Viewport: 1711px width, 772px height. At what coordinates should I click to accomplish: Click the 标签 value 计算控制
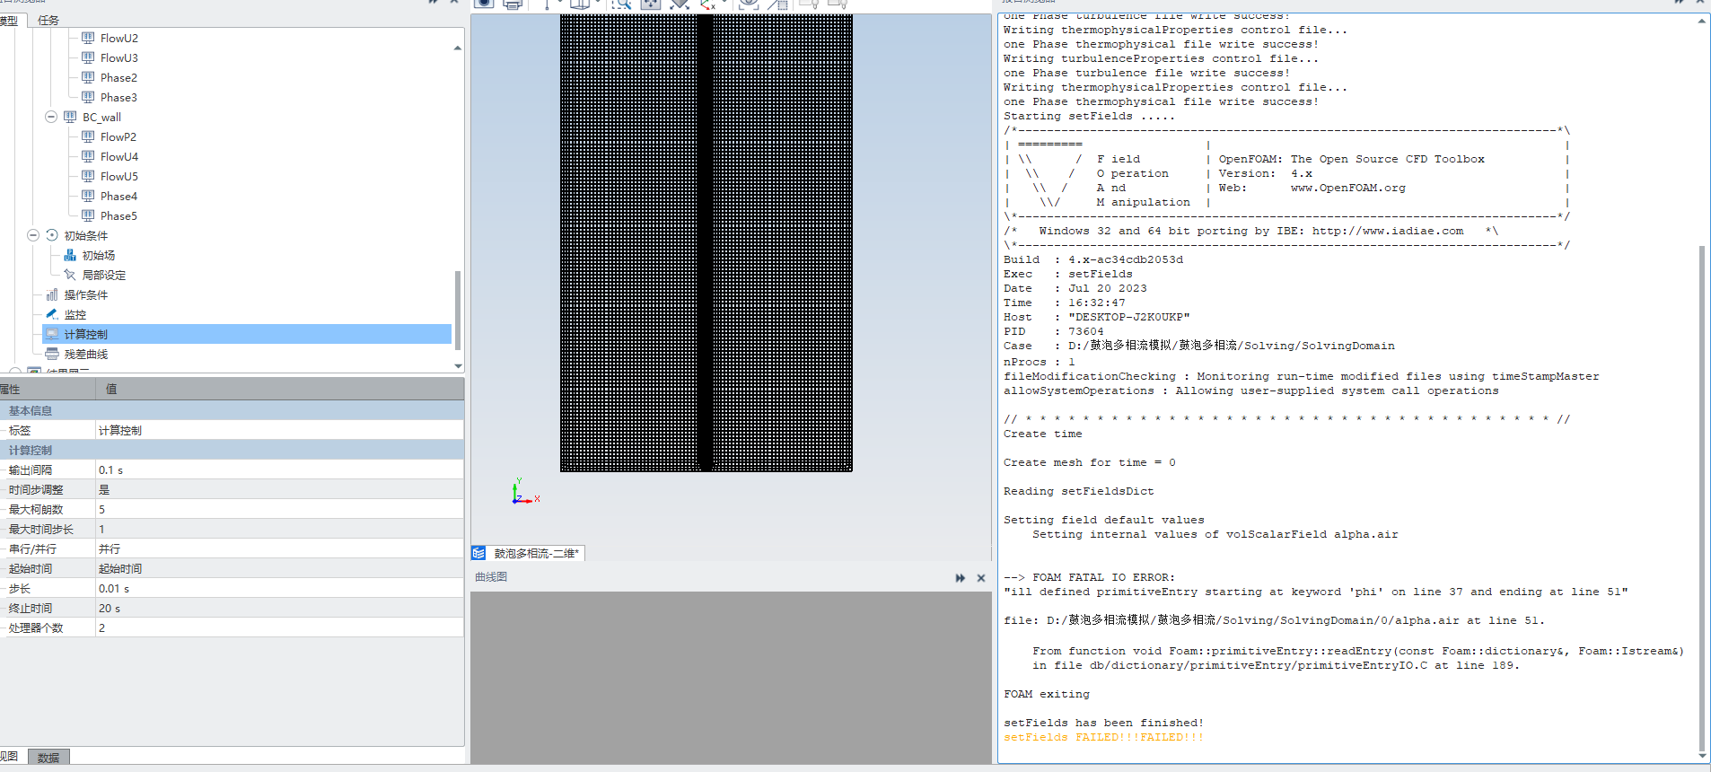click(279, 430)
